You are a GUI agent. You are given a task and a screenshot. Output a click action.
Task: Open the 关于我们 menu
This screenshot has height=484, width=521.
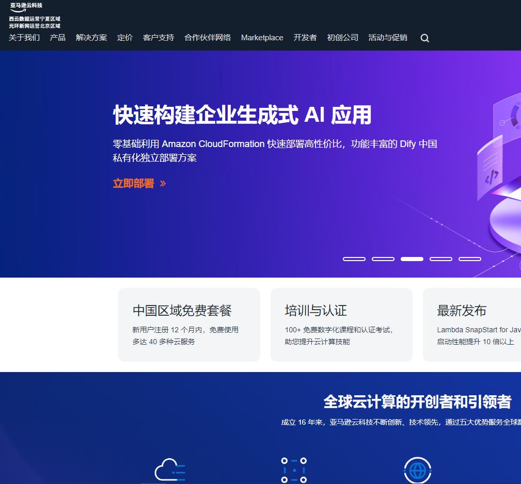(24, 38)
